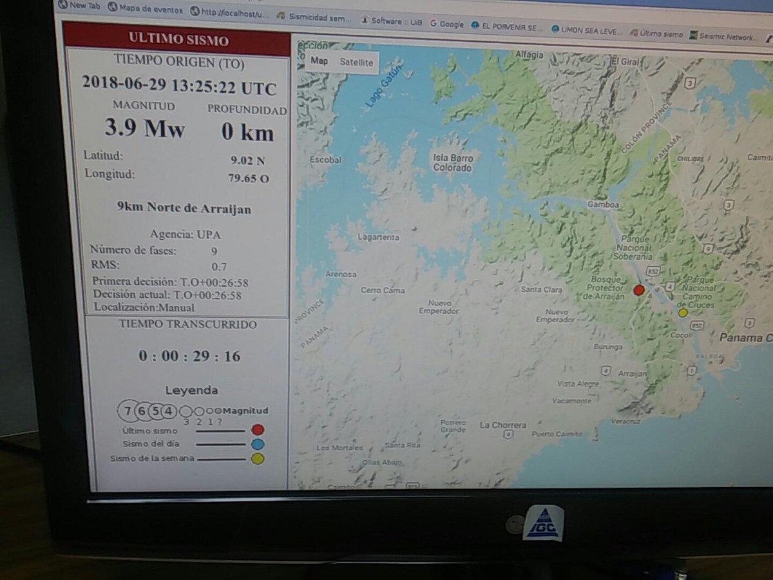This screenshot has height=580, width=773.
Task: Open the Sismicidad sem... bookmark
Action: pyautogui.click(x=314, y=17)
